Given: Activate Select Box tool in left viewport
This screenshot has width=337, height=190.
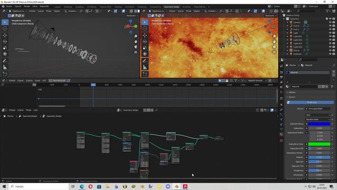Looking at the screenshot, I should (5, 22).
